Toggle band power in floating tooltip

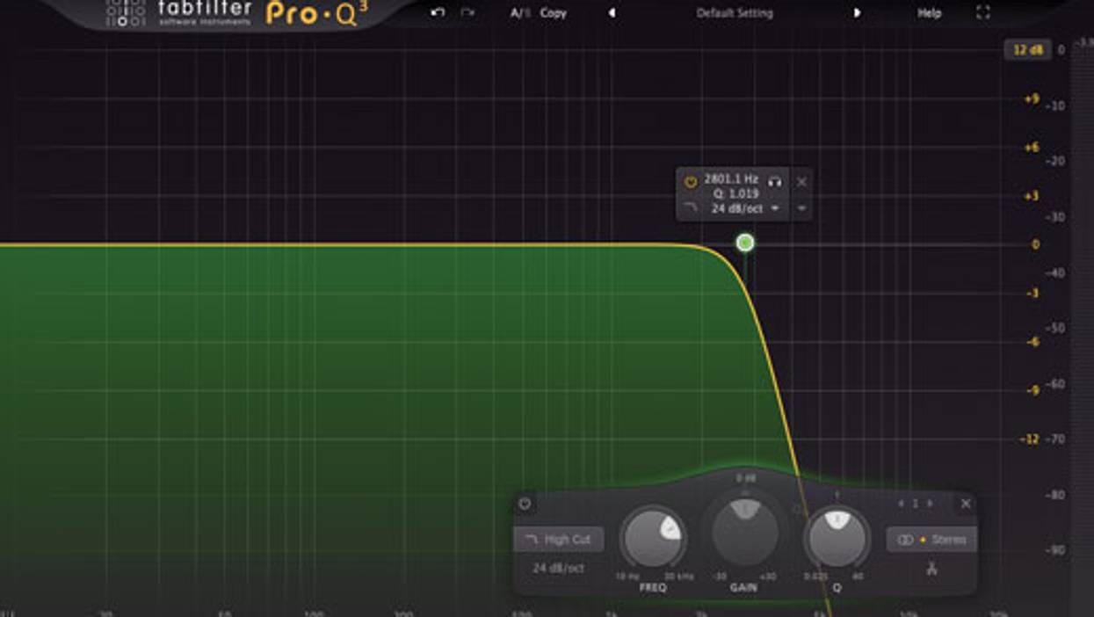pos(691,182)
